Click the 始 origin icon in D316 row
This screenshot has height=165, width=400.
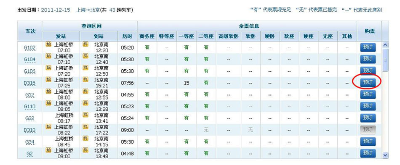(48, 80)
